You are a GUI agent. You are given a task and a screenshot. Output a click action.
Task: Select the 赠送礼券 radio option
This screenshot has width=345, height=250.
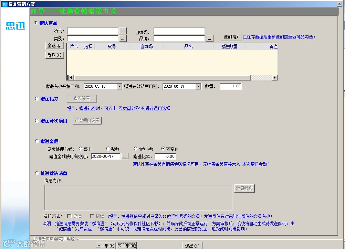pyautogui.click(x=37, y=99)
